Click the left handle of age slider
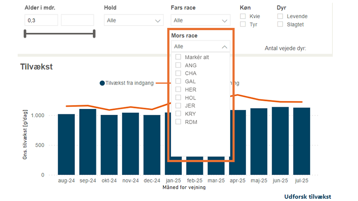The height and width of the screenshot is (201, 358). [x=26, y=34]
